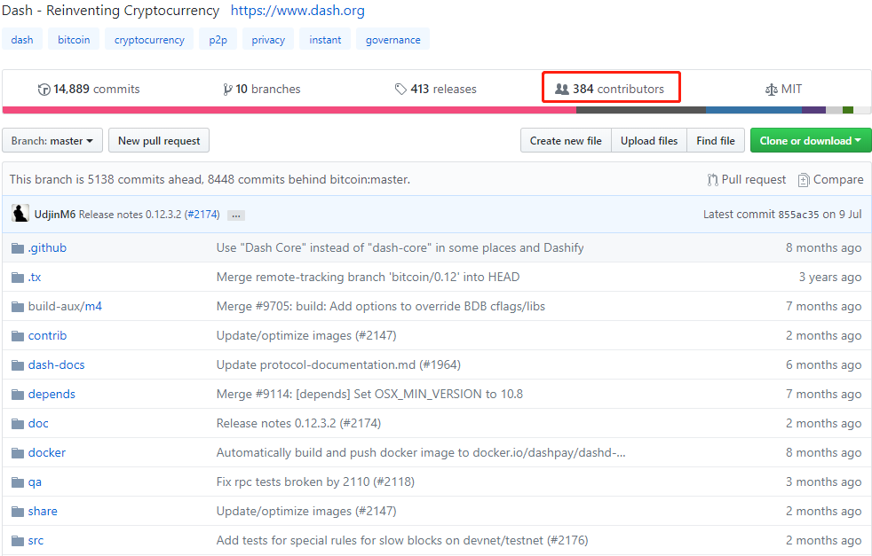Select the instant topic tag
Viewport: 872px width, 556px height.
(x=325, y=39)
